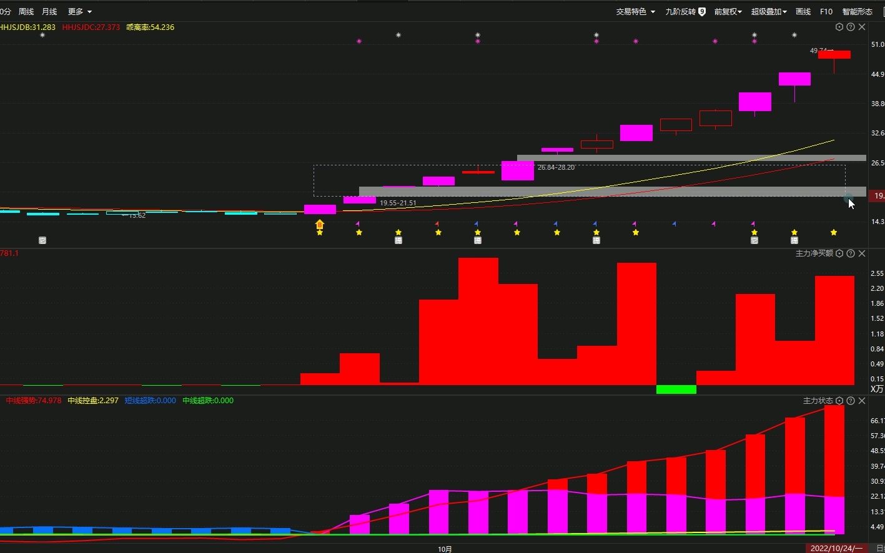Open help icon of 主力状态 panel
This screenshot has height=553, width=885.
point(851,401)
